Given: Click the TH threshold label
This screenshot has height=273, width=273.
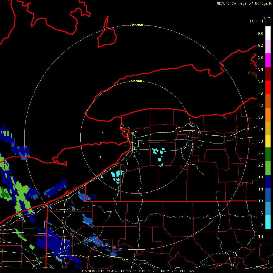Looking at the screenshot, I should (261, 237).
